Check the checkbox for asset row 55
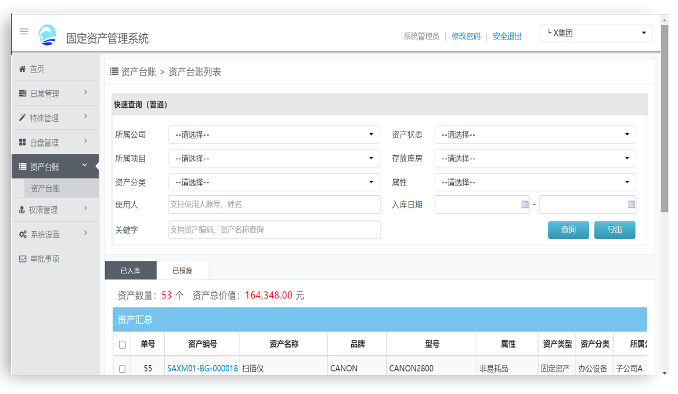The height and width of the screenshot is (394, 678). pos(122,368)
